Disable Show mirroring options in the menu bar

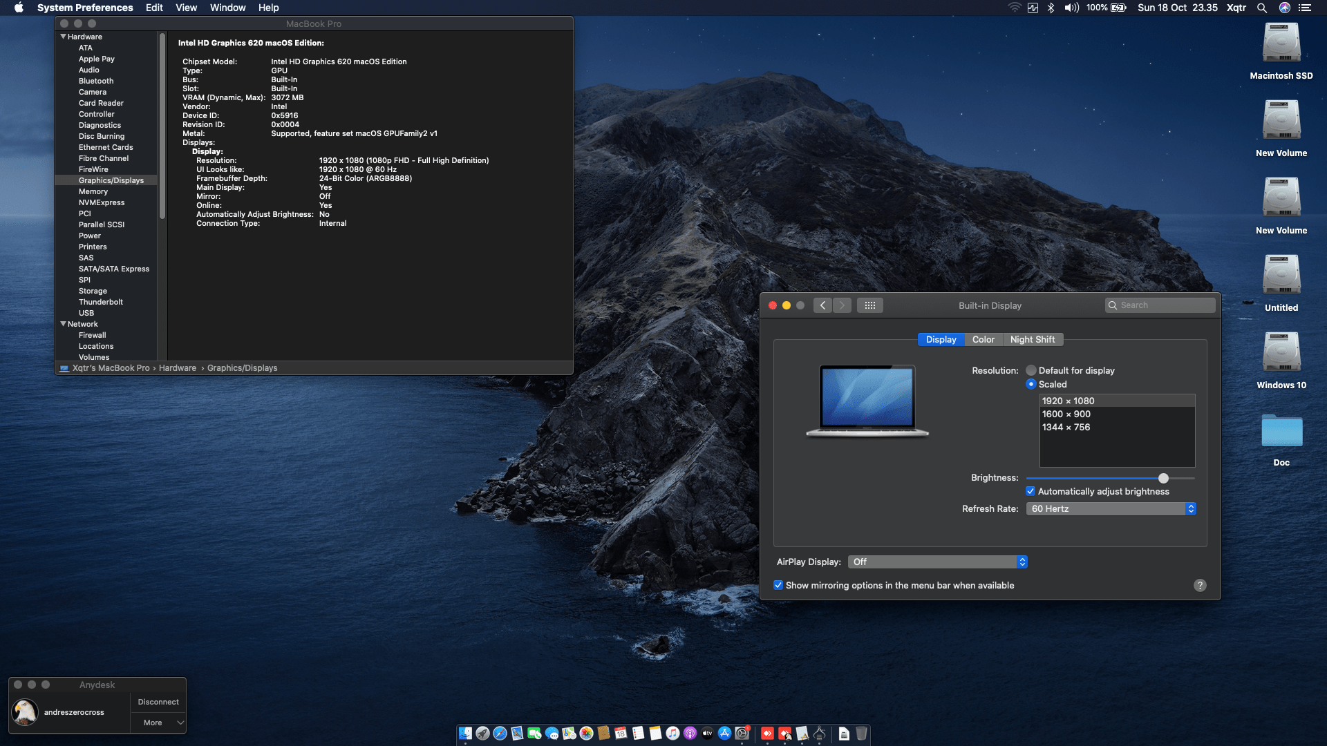(778, 585)
